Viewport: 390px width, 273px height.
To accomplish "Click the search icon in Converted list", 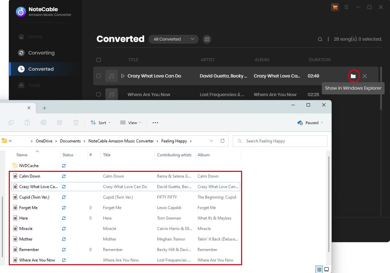I will pyautogui.click(x=320, y=39).
